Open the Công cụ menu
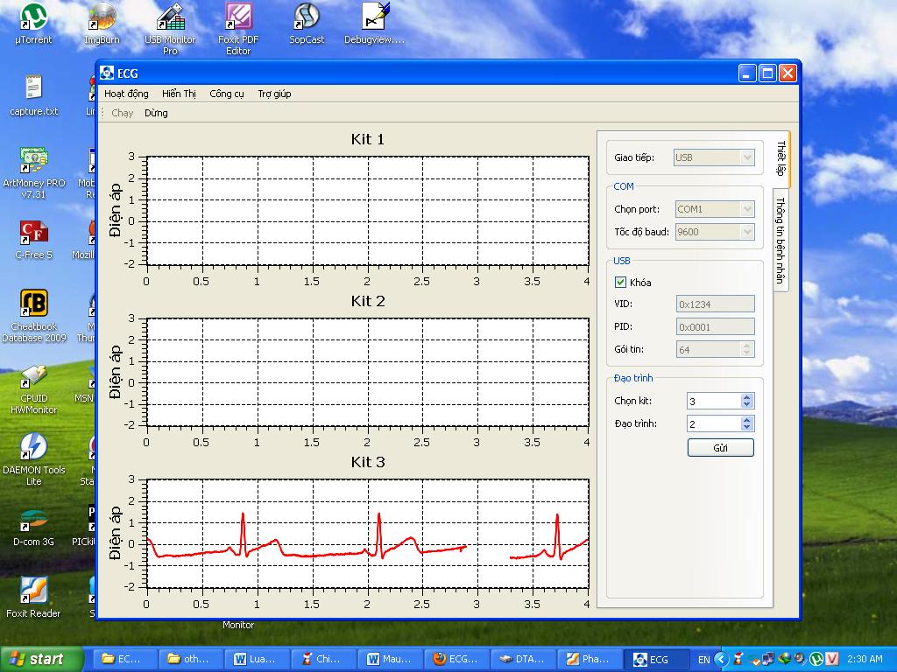Screen dimensions: 897x672 point(227,94)
